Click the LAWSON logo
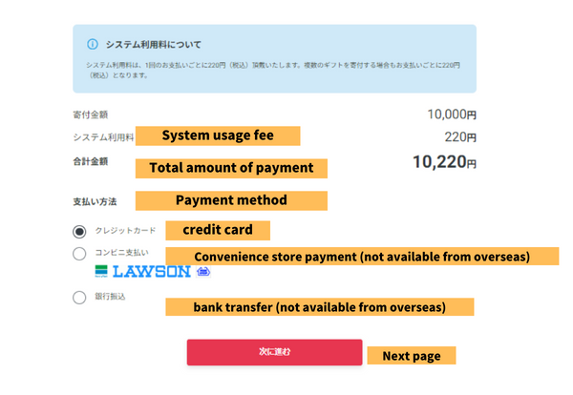 (x=152, y=272)
